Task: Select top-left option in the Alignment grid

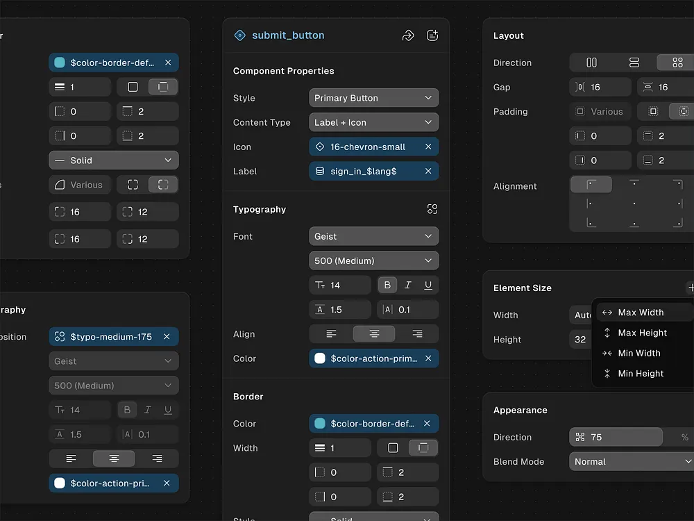Action: (591, 185)
